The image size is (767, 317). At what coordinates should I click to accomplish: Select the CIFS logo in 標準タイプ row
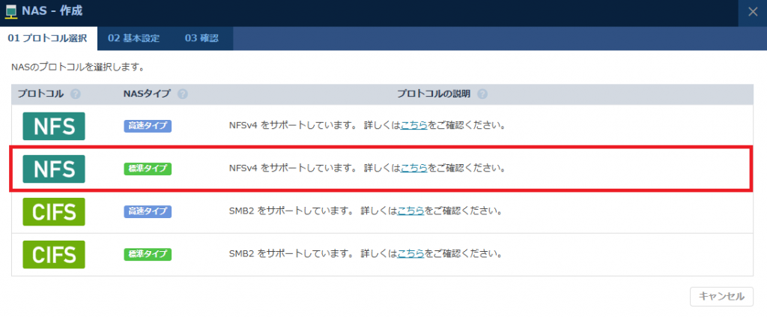[x=54, y=254]
